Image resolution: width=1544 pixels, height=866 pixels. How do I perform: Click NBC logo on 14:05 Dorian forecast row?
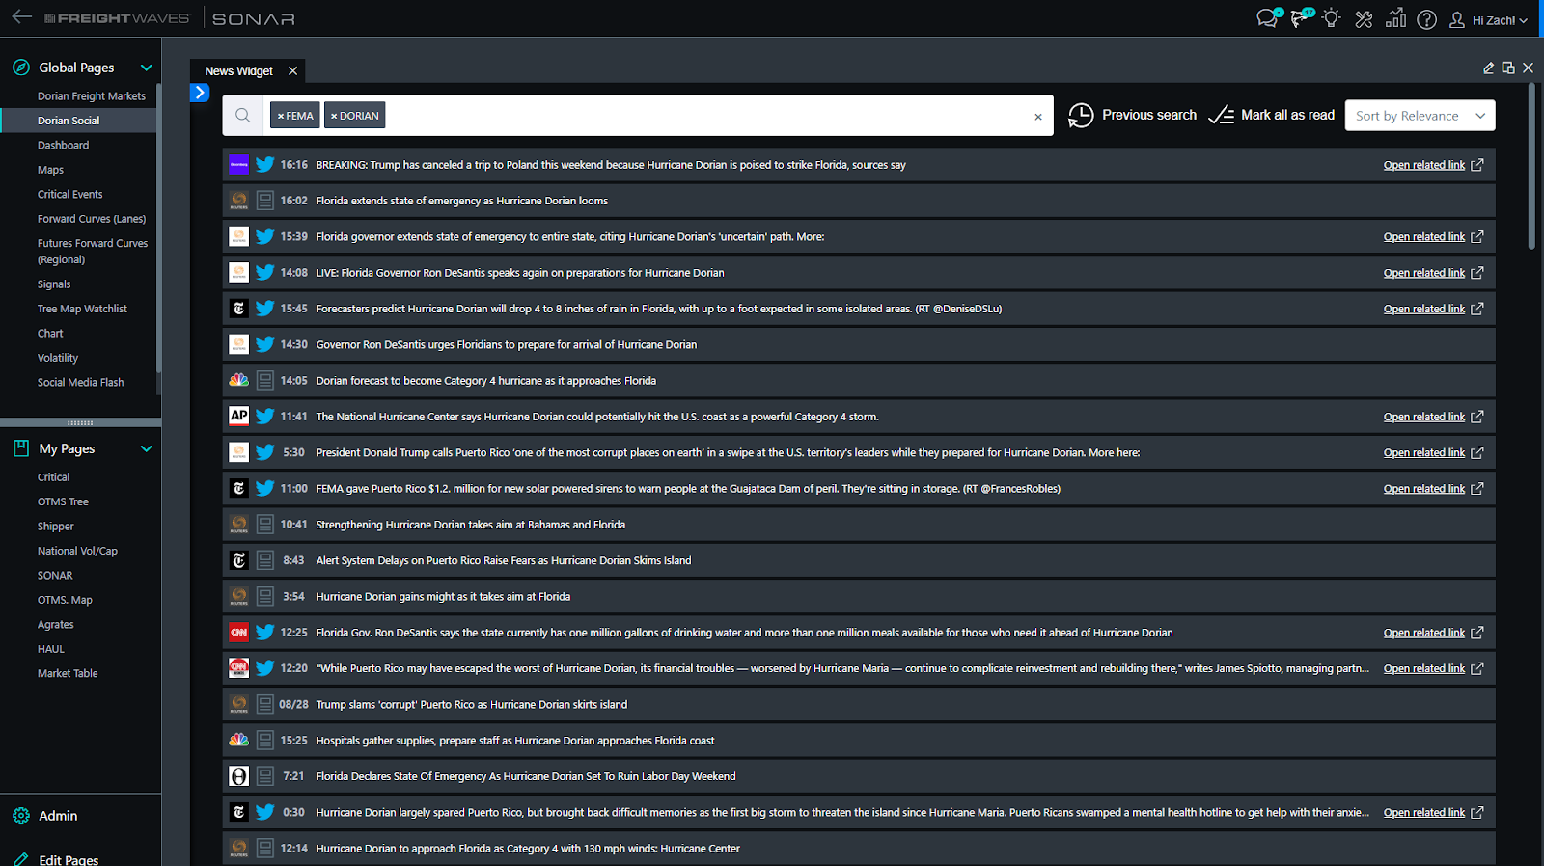238,380
